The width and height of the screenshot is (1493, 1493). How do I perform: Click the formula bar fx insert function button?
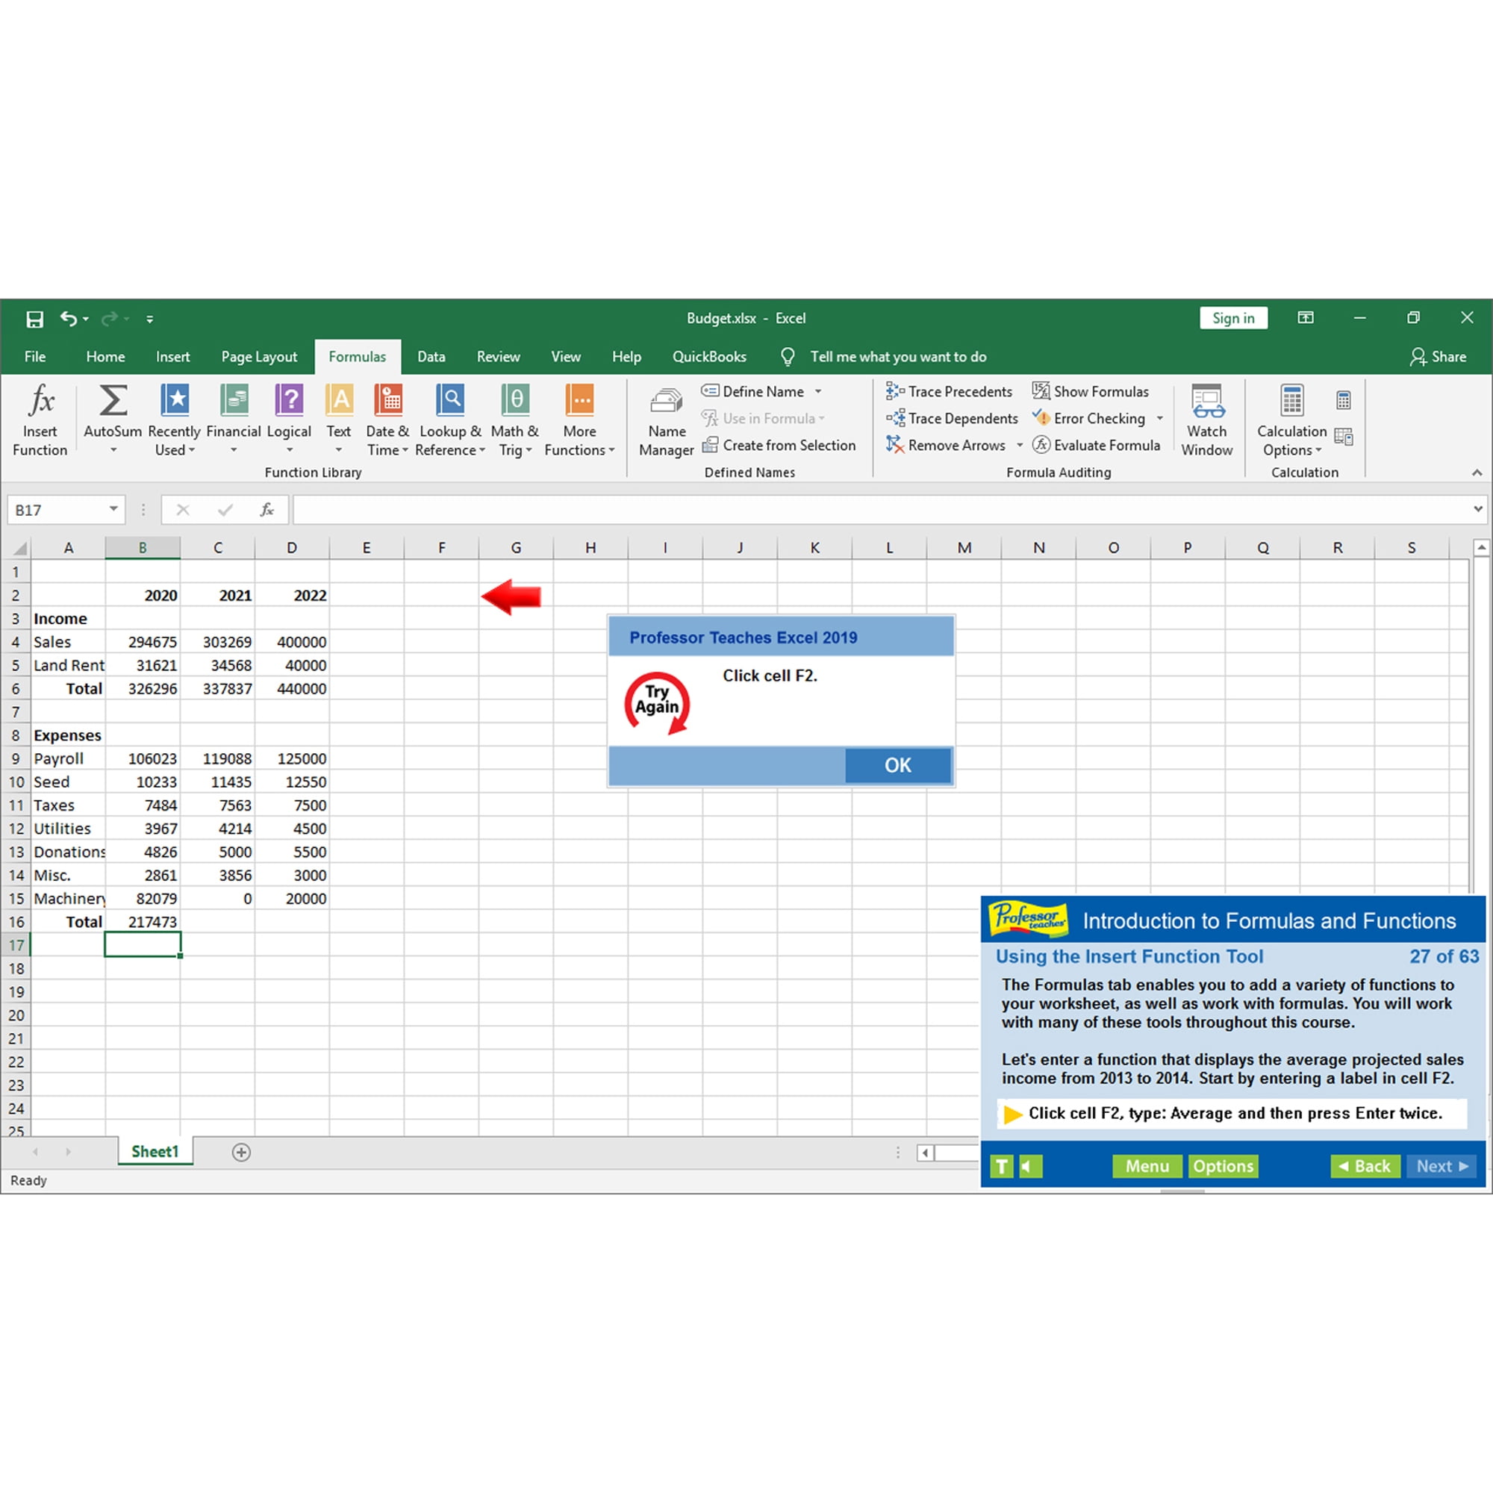[x=267, y=510]
